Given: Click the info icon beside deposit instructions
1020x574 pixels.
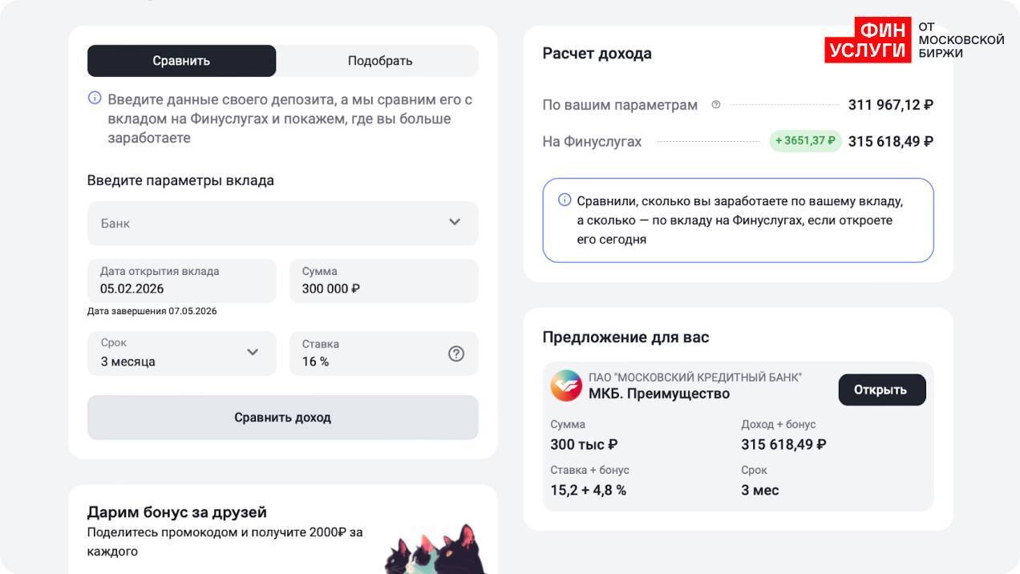Looking at the screenshot, I should click(x=95, y=99).
